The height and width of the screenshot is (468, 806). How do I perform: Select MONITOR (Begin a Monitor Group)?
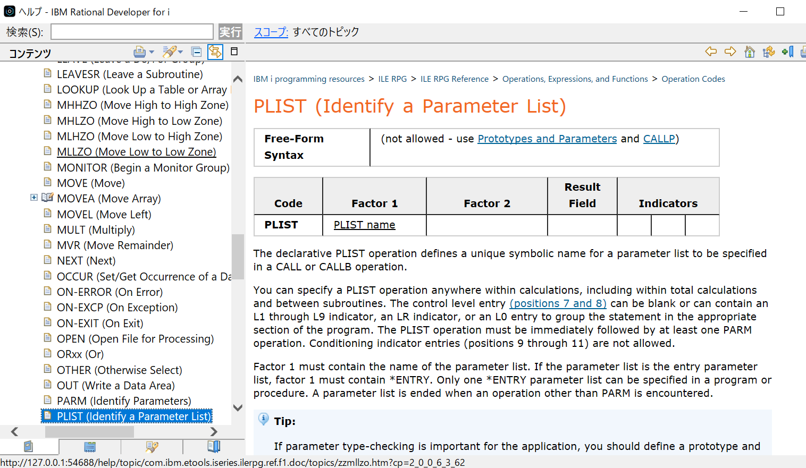[x=143, y=167]
